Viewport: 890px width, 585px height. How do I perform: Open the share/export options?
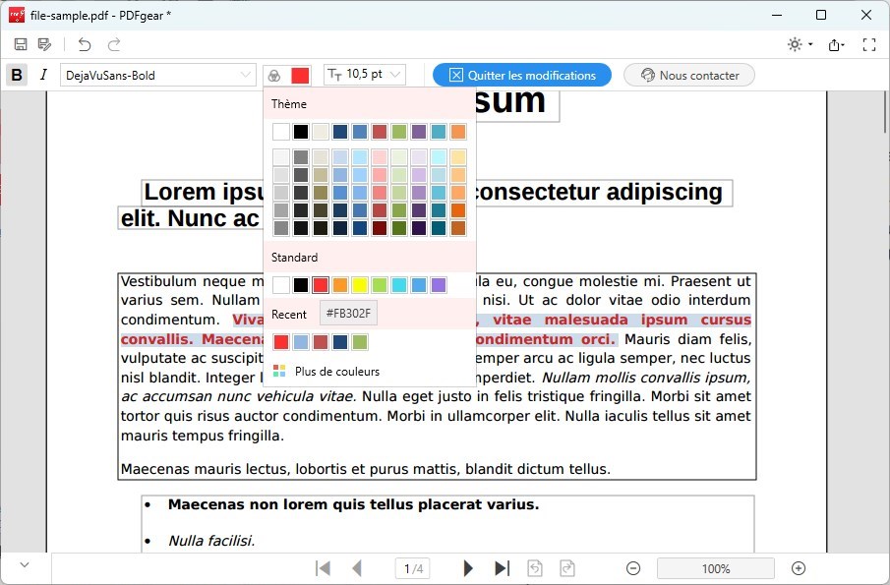click(836, 44)
